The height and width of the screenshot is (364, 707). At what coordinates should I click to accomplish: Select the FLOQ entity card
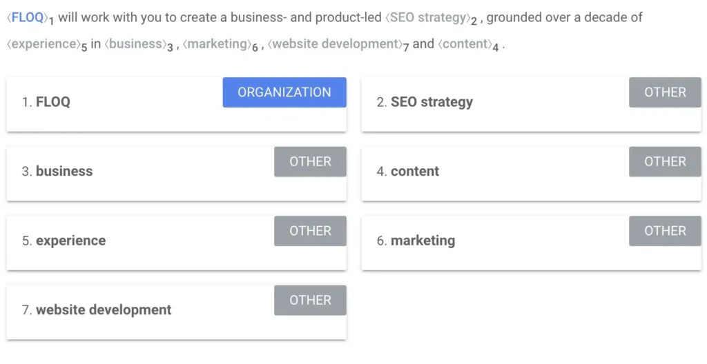point(176,105)
